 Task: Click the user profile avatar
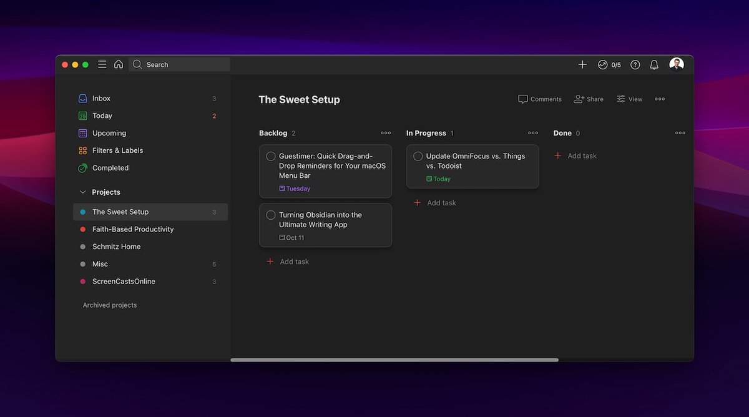tap(677, 64)
